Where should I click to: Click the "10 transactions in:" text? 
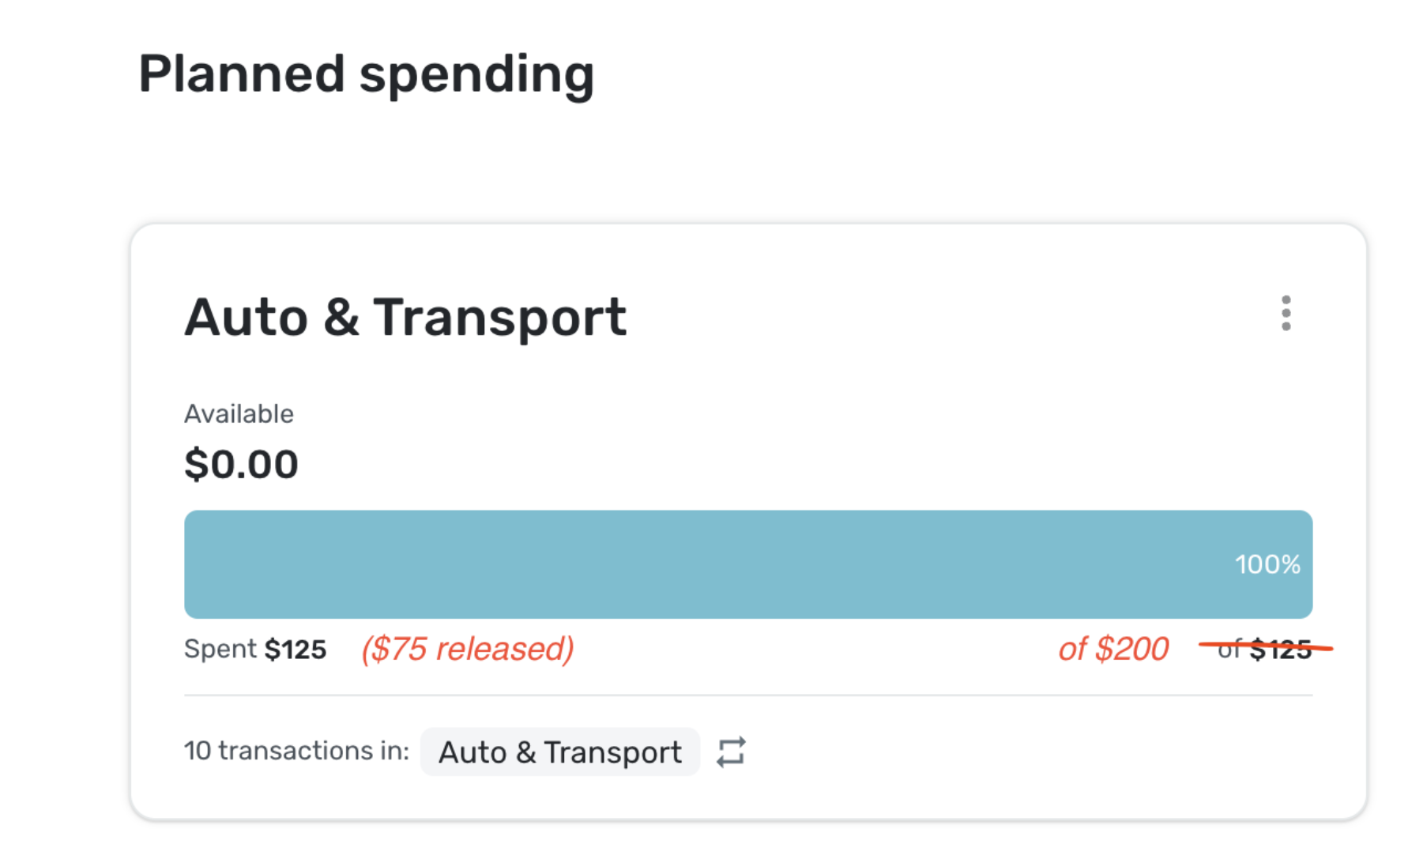(x=296, y=750)
